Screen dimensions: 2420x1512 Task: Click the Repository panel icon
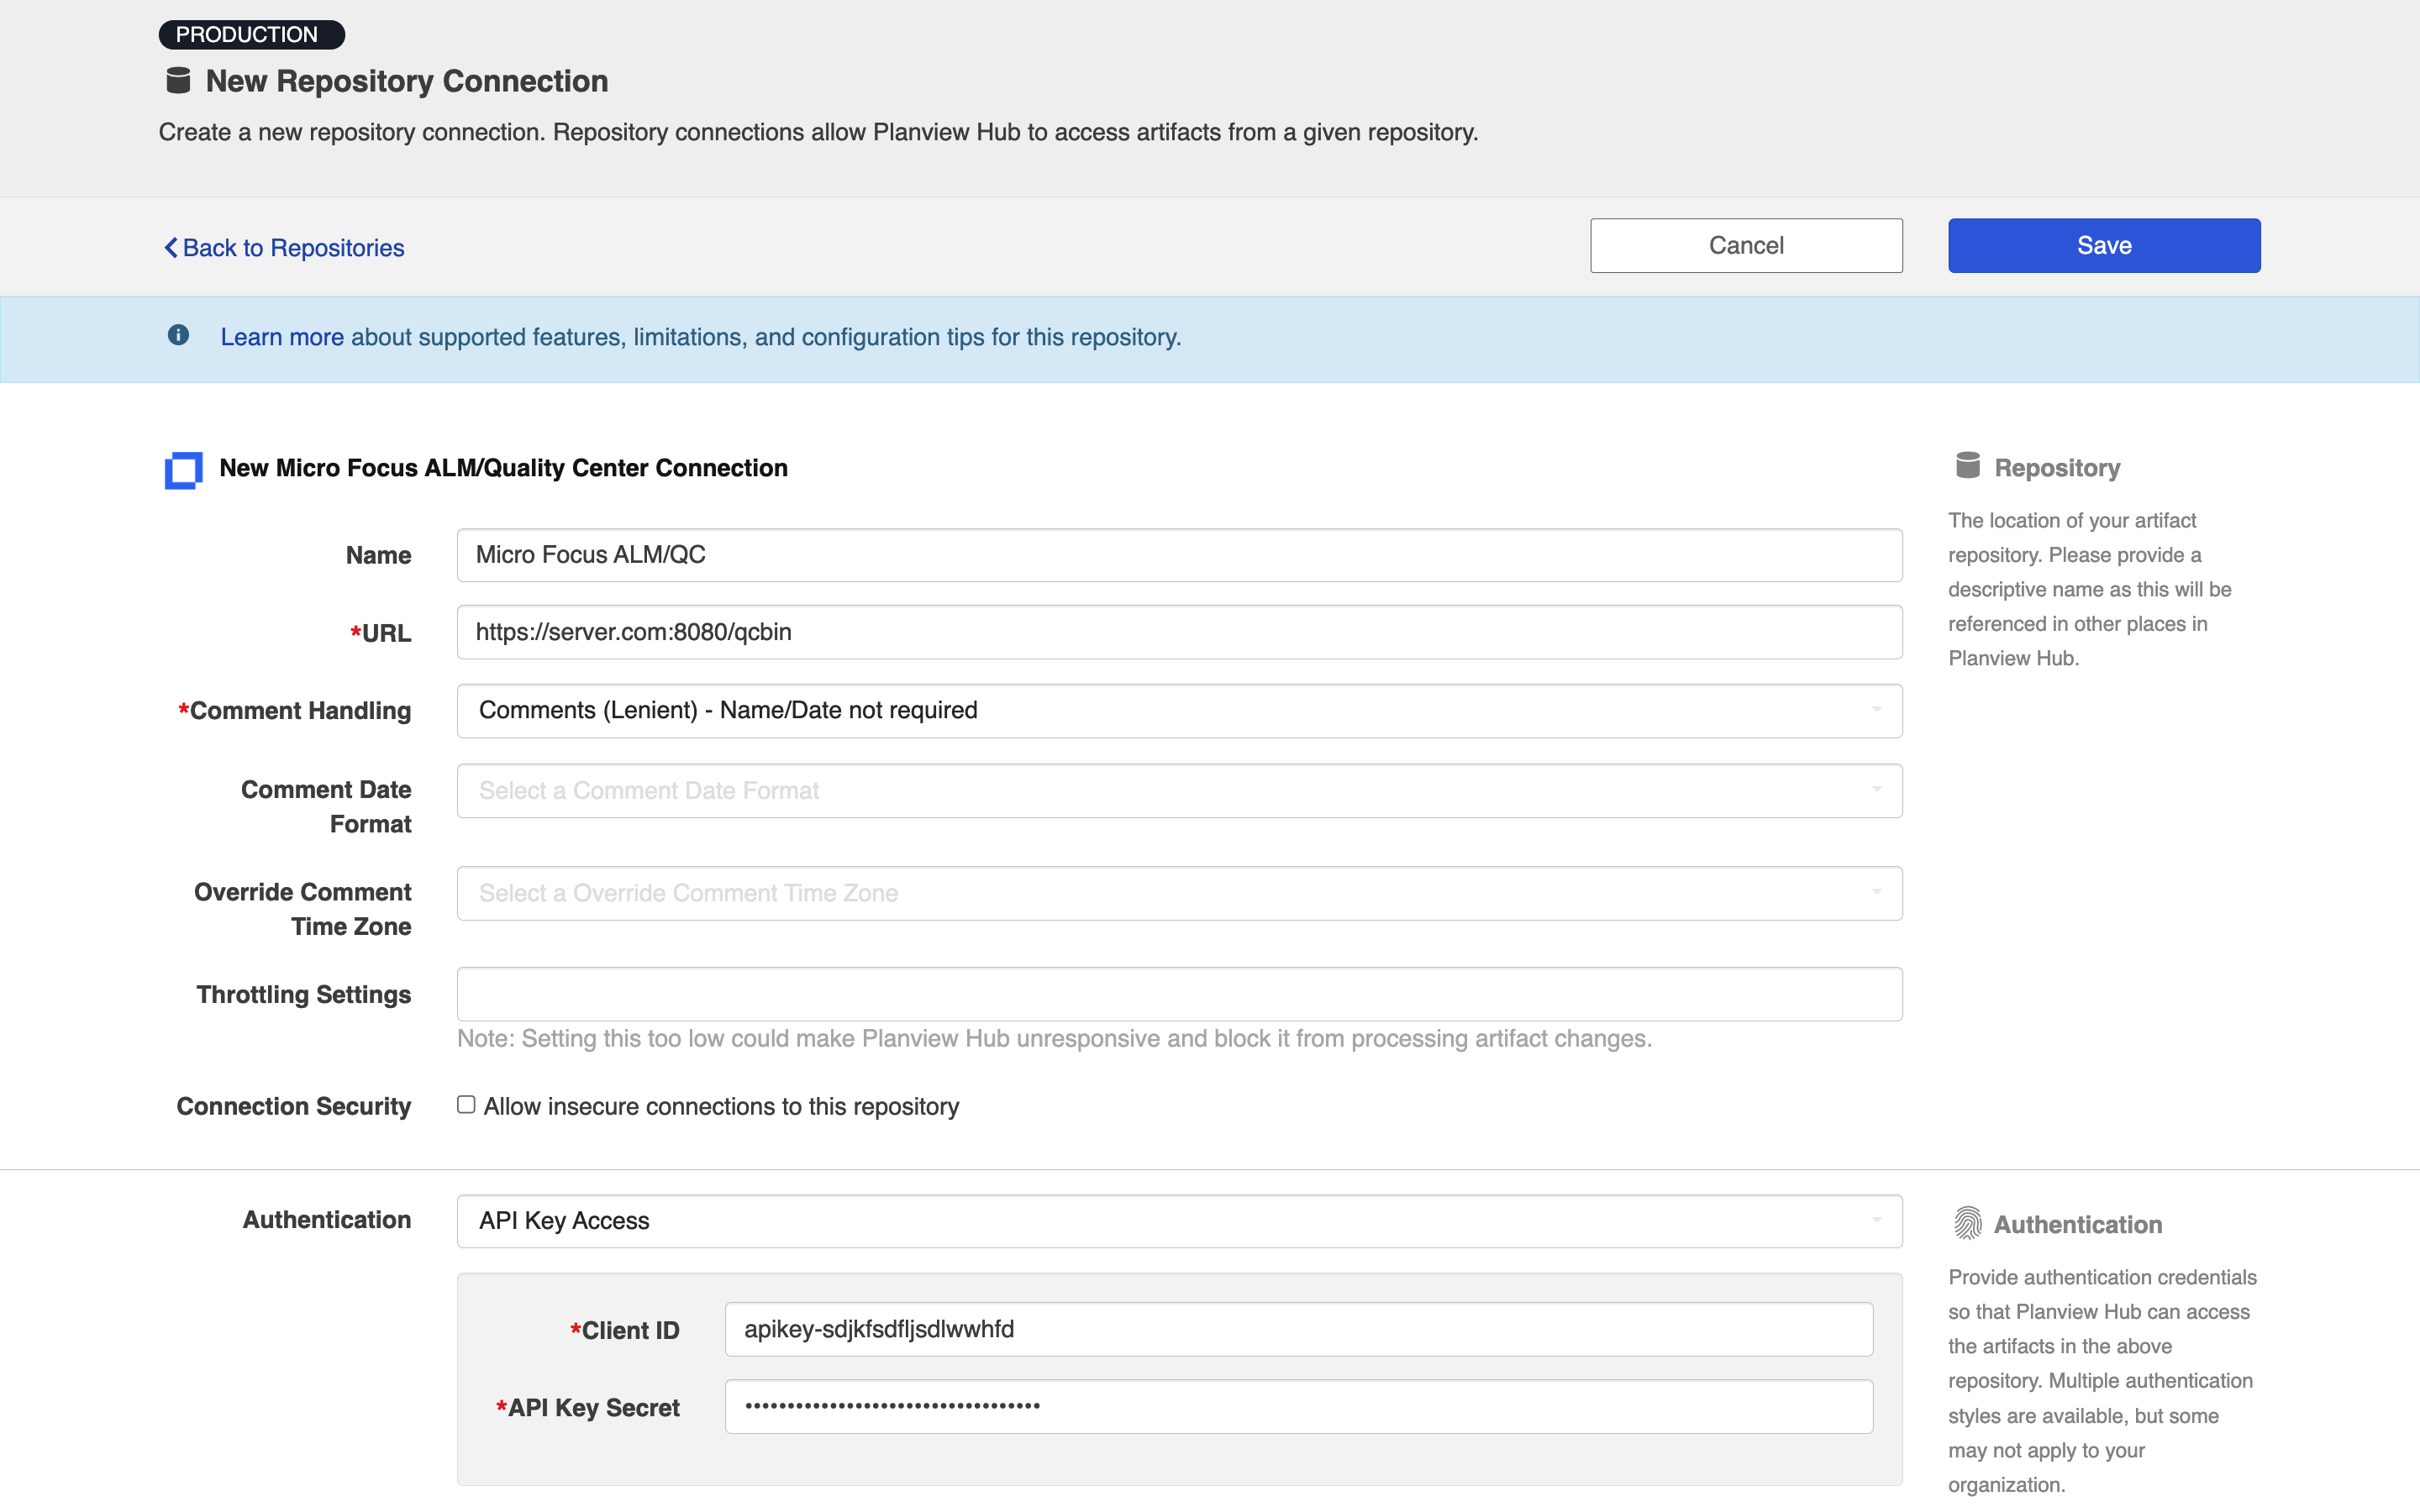pos(1964,465)
